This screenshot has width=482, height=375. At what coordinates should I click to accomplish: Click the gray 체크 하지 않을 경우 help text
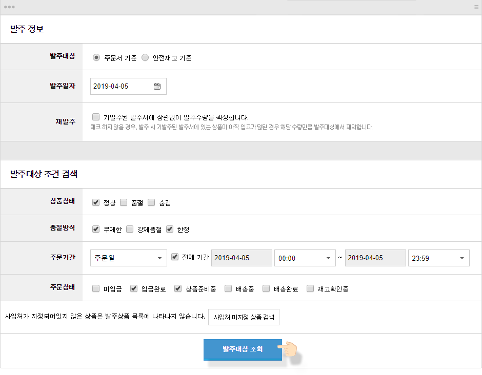click(231, 127)
